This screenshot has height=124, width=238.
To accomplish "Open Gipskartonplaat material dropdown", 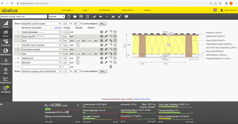I will 42,32.
